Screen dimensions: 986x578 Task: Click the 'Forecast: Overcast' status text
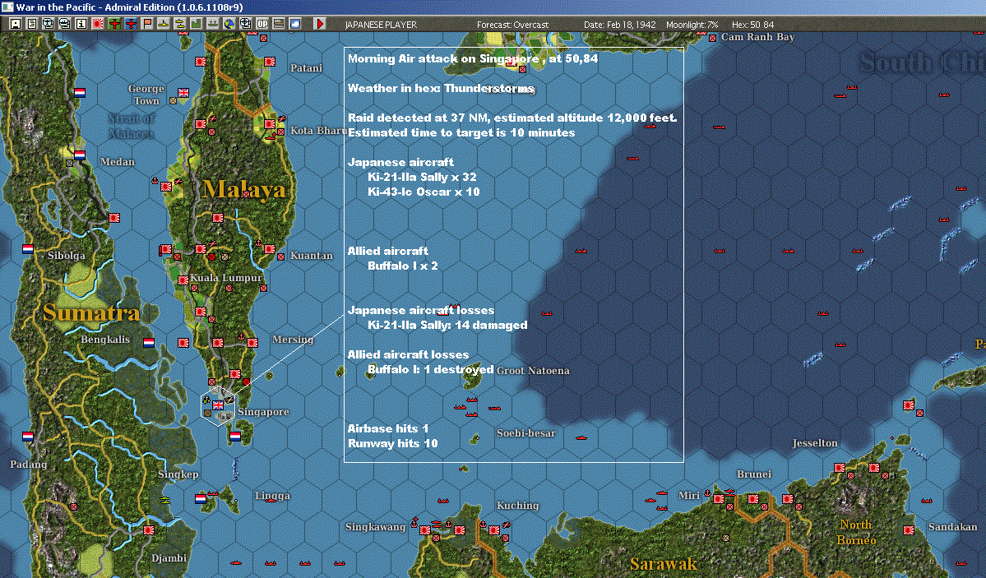point(512,25)
